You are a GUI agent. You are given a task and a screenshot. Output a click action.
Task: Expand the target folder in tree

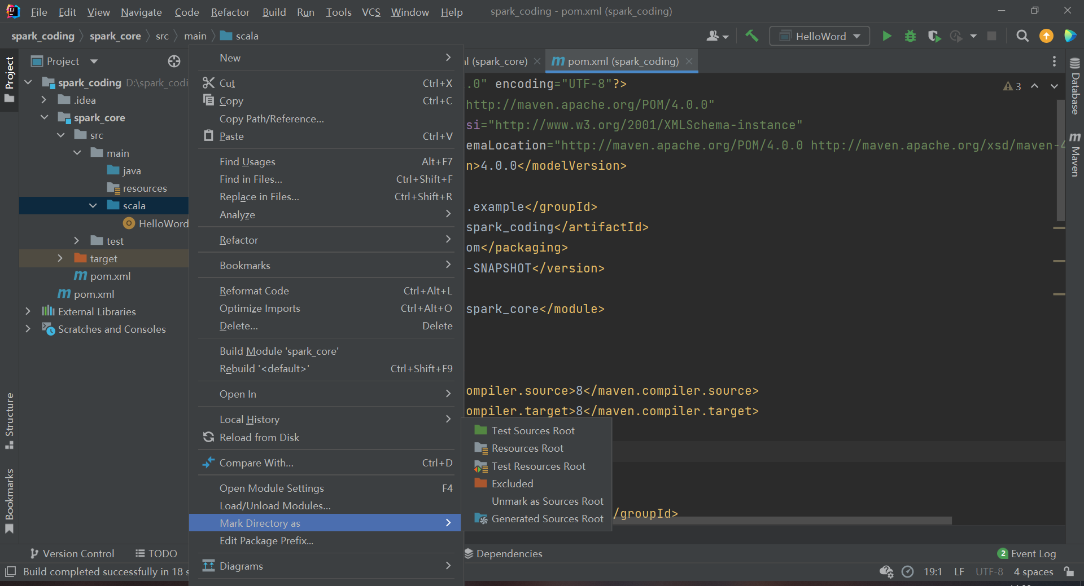click(60, 258)
